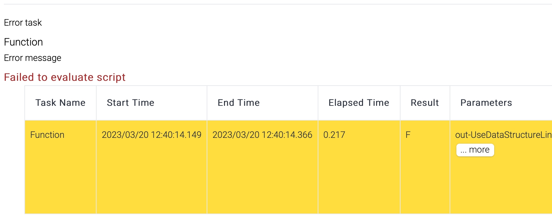Click the 'Error message' label
This screenshot has height=218, width=552.
(x=32, y=58)
